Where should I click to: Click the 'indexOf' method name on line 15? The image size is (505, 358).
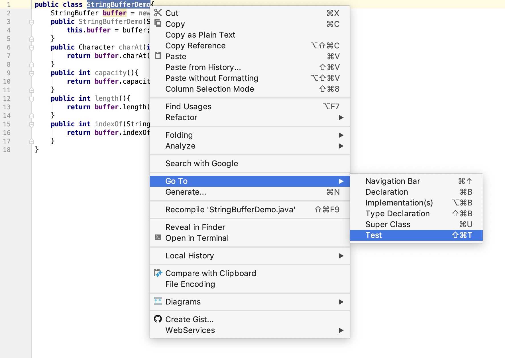109,124
